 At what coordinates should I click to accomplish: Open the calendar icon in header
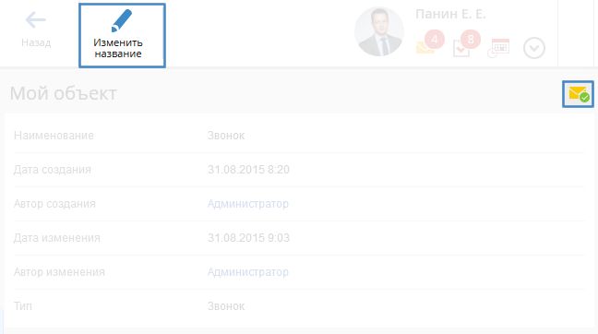(498, 48)
